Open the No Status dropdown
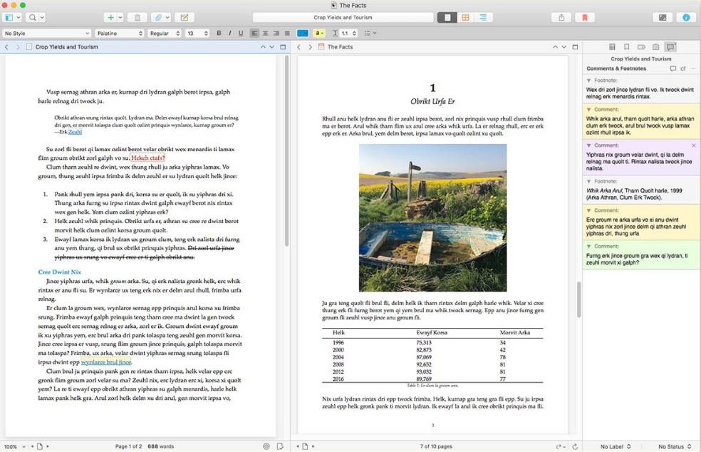 tap(674, 446)
